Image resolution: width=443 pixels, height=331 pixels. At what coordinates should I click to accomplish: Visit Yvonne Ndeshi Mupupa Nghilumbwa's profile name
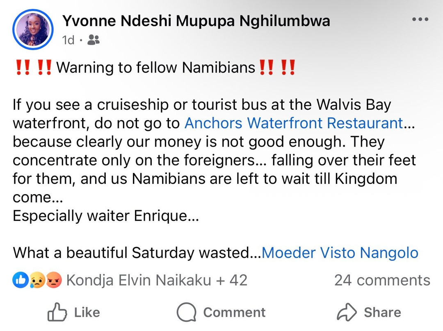(x=196, y=21)
